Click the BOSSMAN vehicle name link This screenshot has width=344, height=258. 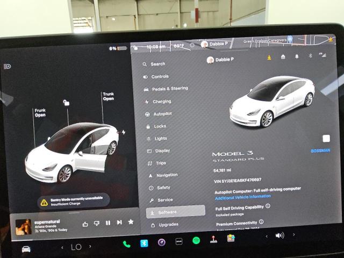[320, 150]
